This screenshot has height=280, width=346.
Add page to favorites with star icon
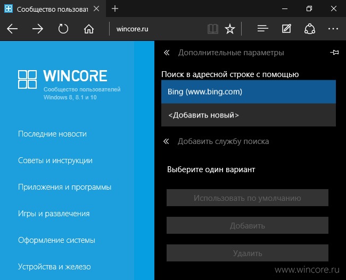[x=230, y=29]
